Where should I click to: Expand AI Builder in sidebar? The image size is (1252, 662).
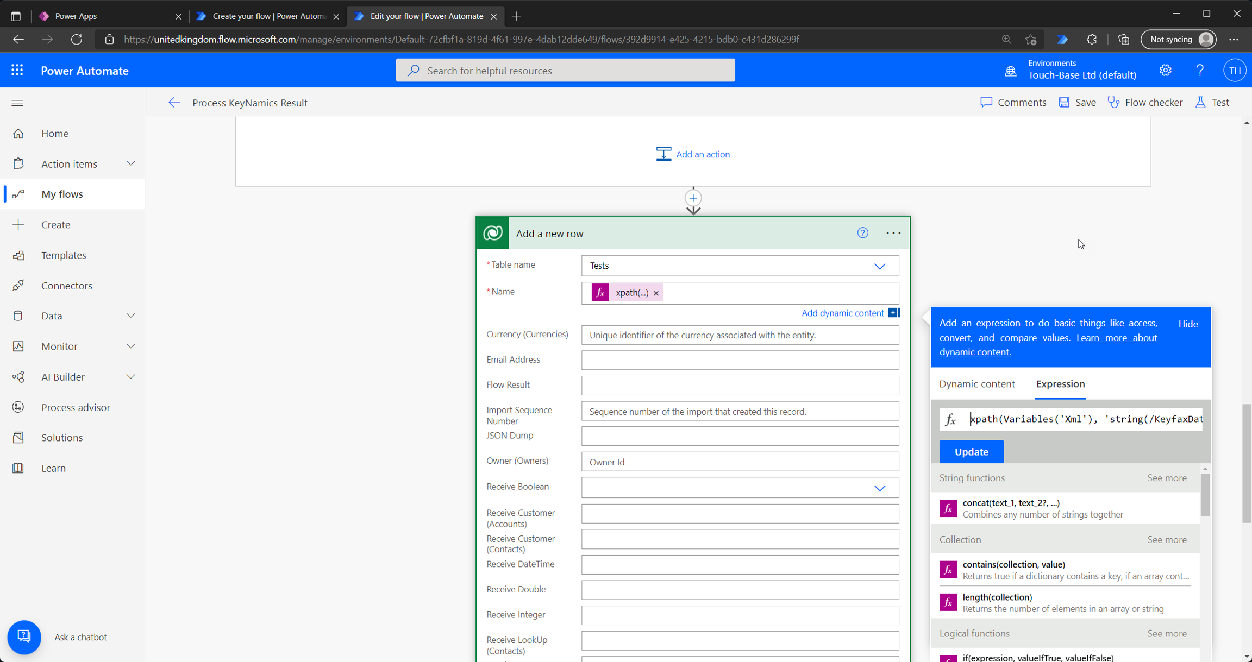click(x=130, y=376)
